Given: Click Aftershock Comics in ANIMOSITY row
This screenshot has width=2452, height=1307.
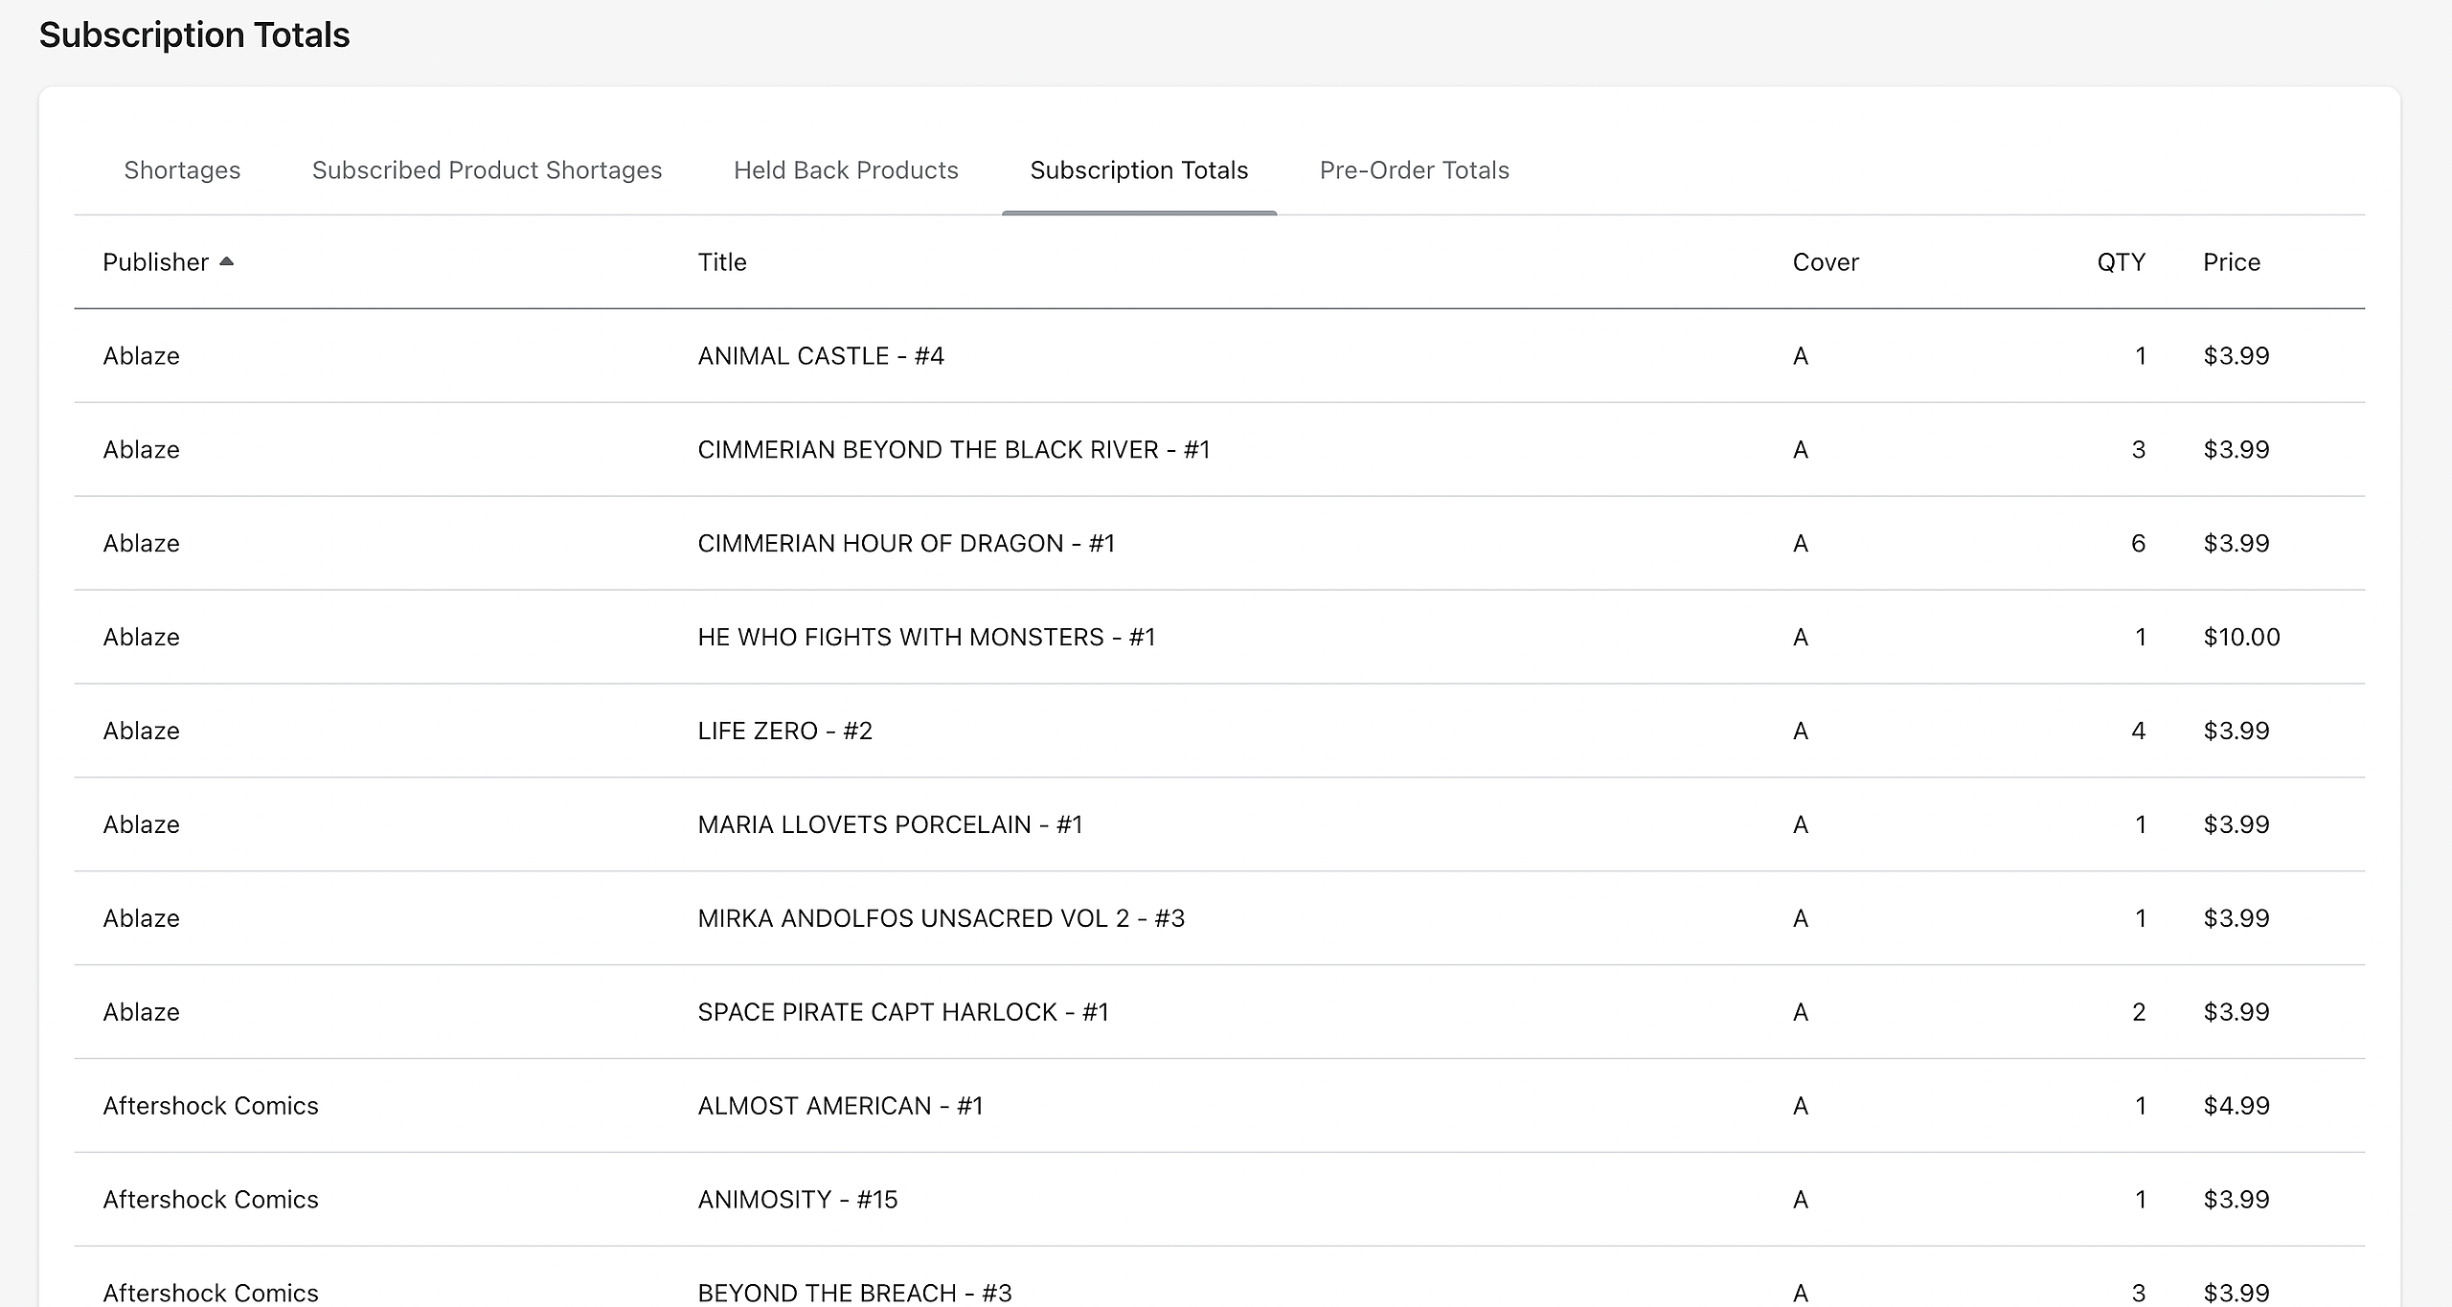Looking at the screenshot, I should tap(211, 1201).
